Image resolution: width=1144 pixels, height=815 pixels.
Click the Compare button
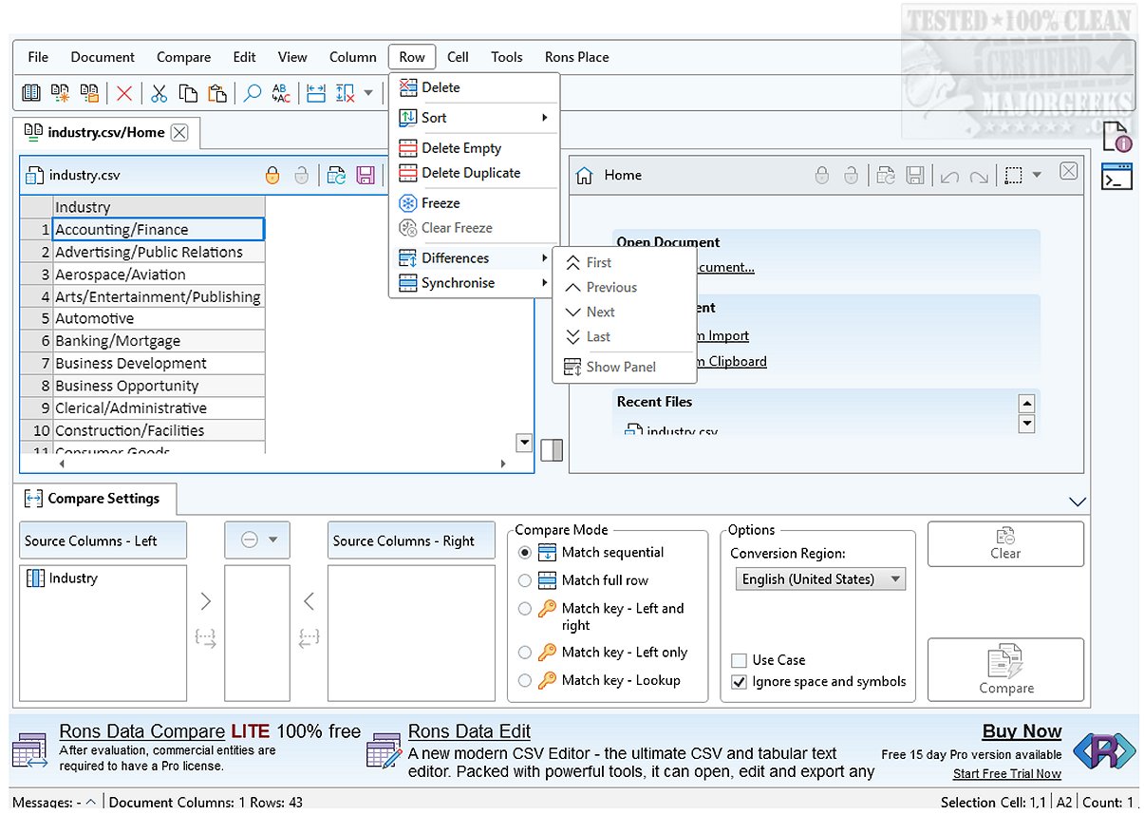pyautogui.click(x=1005, y=670)
